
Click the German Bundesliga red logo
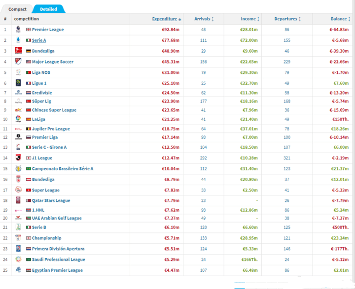click(x=18, y=51)
